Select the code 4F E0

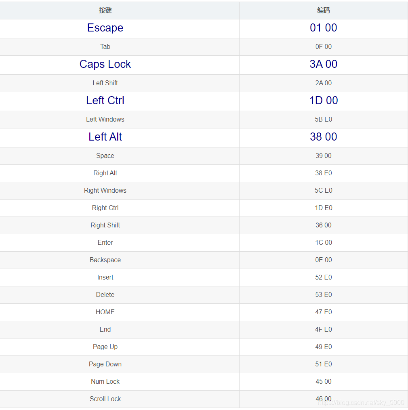point(324,330)
